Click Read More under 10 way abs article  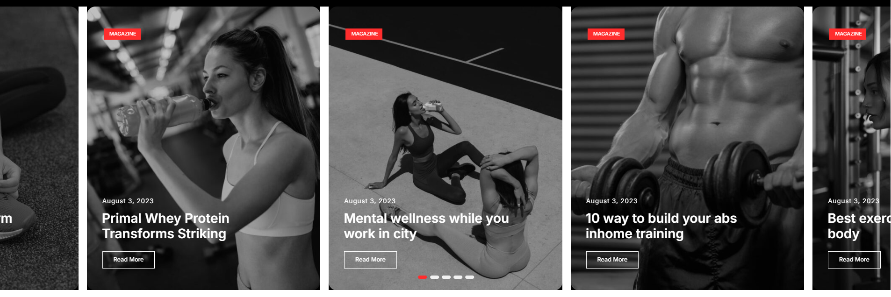pos(612,260)
